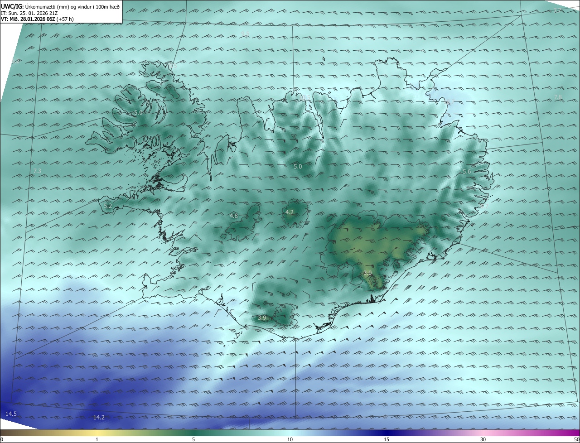Image resolution: width=580 pixels, height=443 pixels.
Task: Click the 0 tick on the color scale
Action: (x=2, y=439)
